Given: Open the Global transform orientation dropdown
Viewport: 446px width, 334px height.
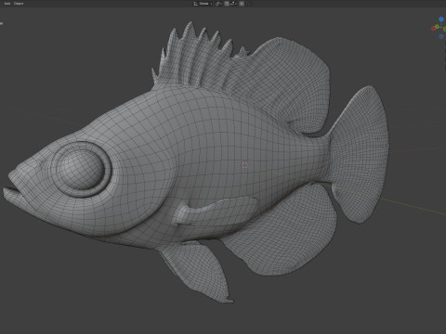Looking at the screenshot, I should click(x=203, y=4).
